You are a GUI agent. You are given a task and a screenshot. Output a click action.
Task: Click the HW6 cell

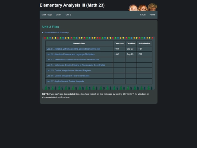click(119, 49)
